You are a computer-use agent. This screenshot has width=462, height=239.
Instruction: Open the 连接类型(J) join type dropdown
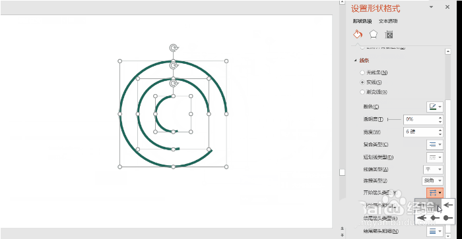tap(432, 180)
